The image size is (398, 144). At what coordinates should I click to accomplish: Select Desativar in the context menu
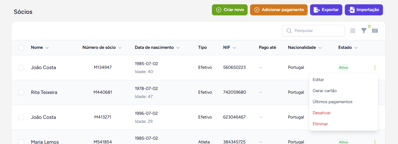343,113
